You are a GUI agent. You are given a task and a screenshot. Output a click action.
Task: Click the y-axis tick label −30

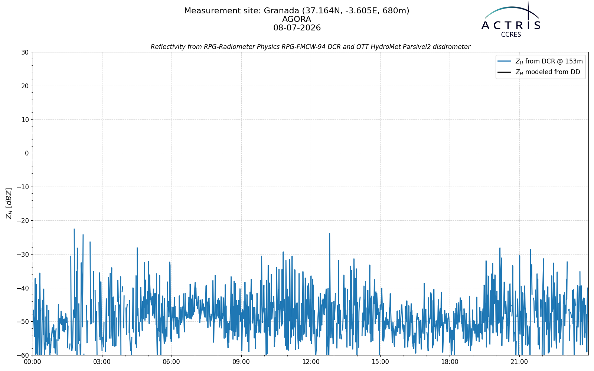click(x=22, y=255)
